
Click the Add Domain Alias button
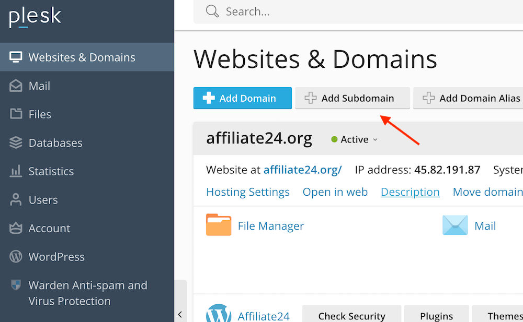(x=471, y=98)
